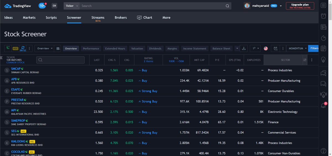Click the search magnifier icon in top bar
The width and height of the screenshot is (332, 156).
(227, 6)
